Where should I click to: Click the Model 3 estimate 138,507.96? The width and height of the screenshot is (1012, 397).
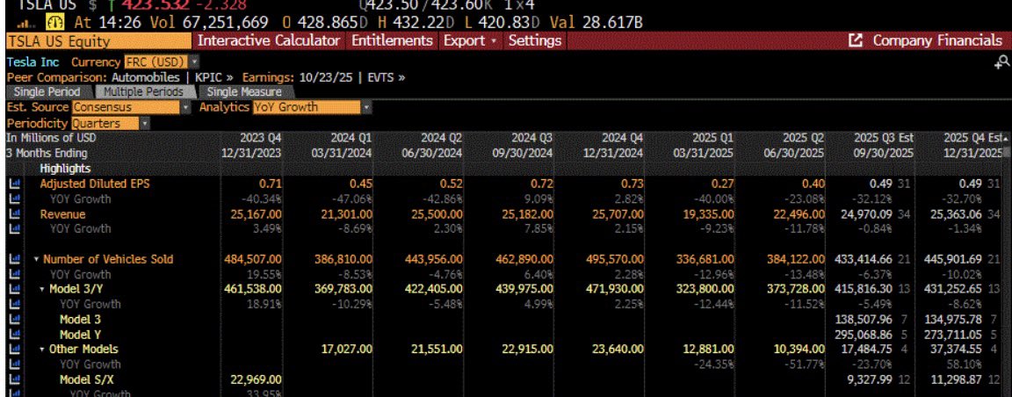[864, 320]
